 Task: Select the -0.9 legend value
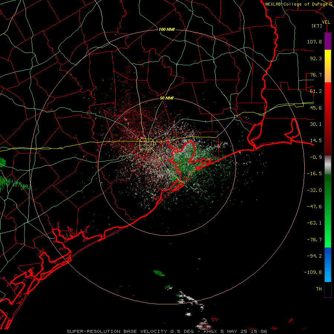[x=316, y=157]
